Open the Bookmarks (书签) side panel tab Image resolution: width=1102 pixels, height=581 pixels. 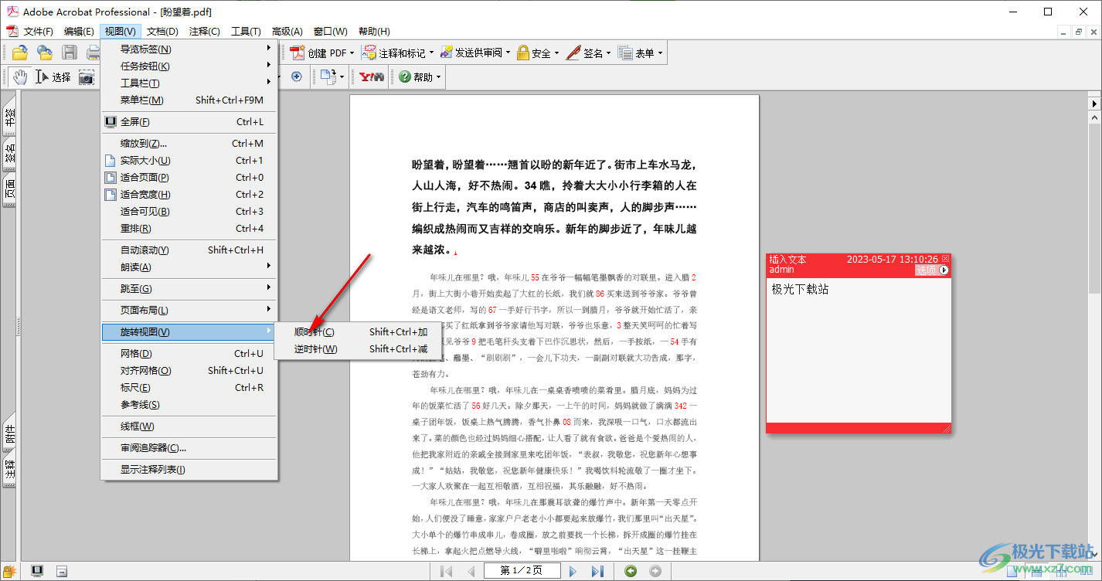pyautogui.click(x=10, y=117)
